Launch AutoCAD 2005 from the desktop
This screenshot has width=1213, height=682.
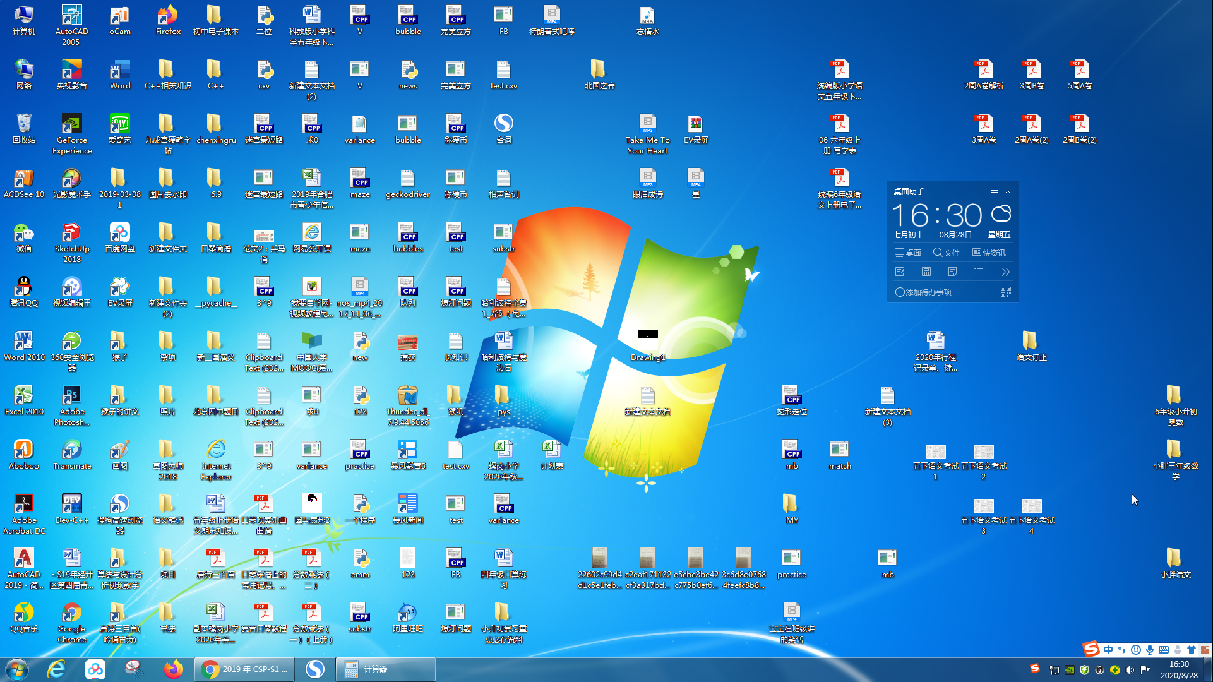tap(71, 25)
